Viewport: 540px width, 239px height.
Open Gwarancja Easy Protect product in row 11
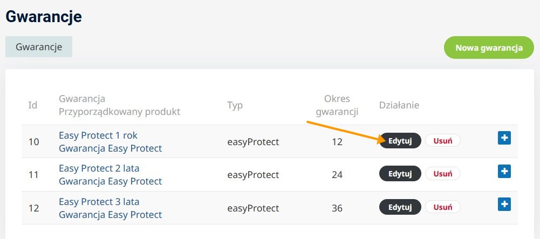point(110,181)
